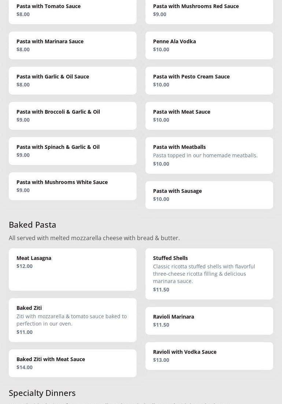The height and width of the screenshot is (404, 282).
Task: Open the Baked Ziti item
Action: 73,320
